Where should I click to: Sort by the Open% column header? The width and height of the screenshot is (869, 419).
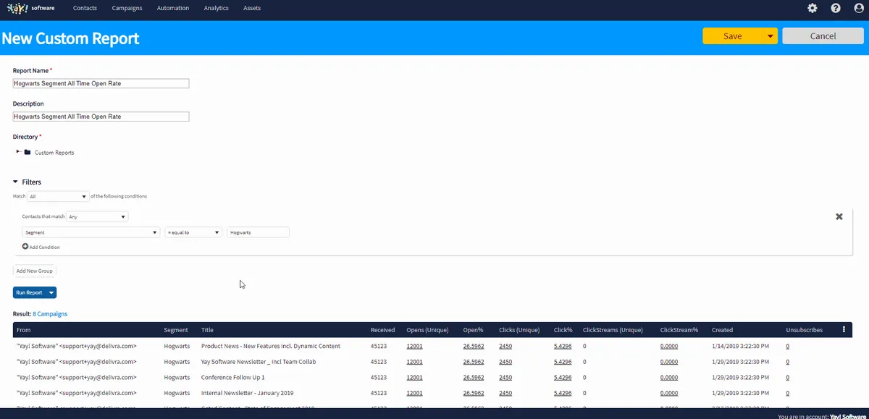473,330
